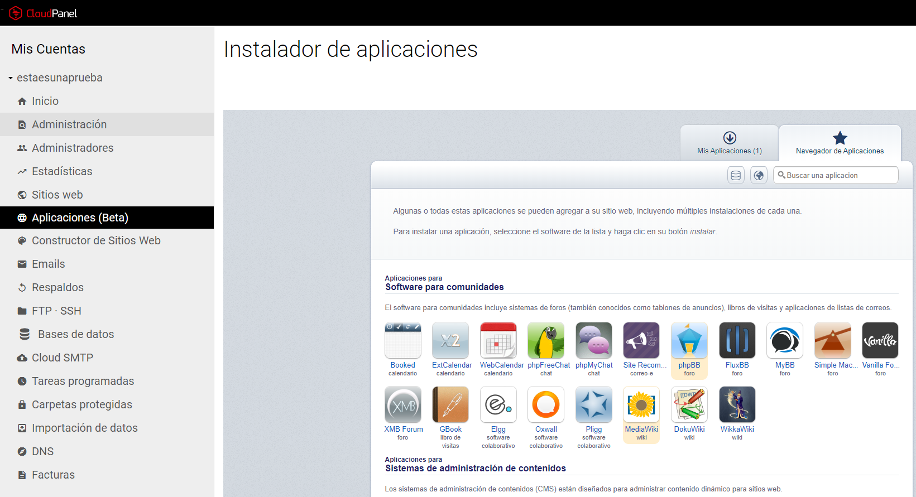Select the Site Recommender megaphone icon

(641, 340)
